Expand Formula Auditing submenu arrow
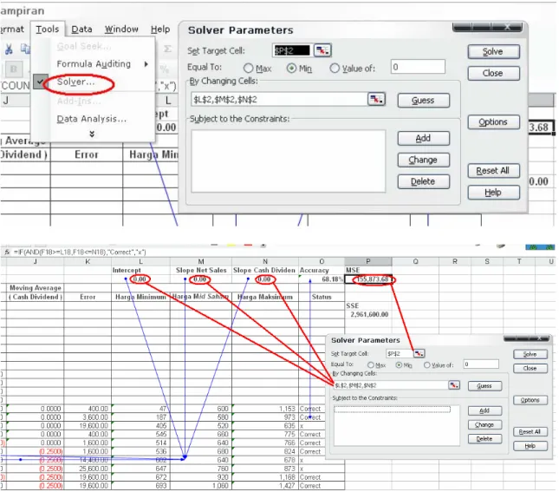This screenshot has width=559, height=492. 146,64
